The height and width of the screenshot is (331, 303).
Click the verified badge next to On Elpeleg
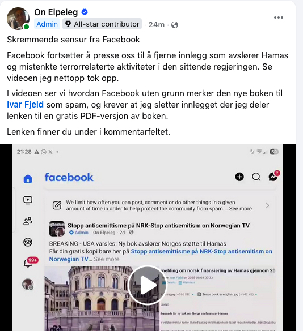(x=85, y=12)
